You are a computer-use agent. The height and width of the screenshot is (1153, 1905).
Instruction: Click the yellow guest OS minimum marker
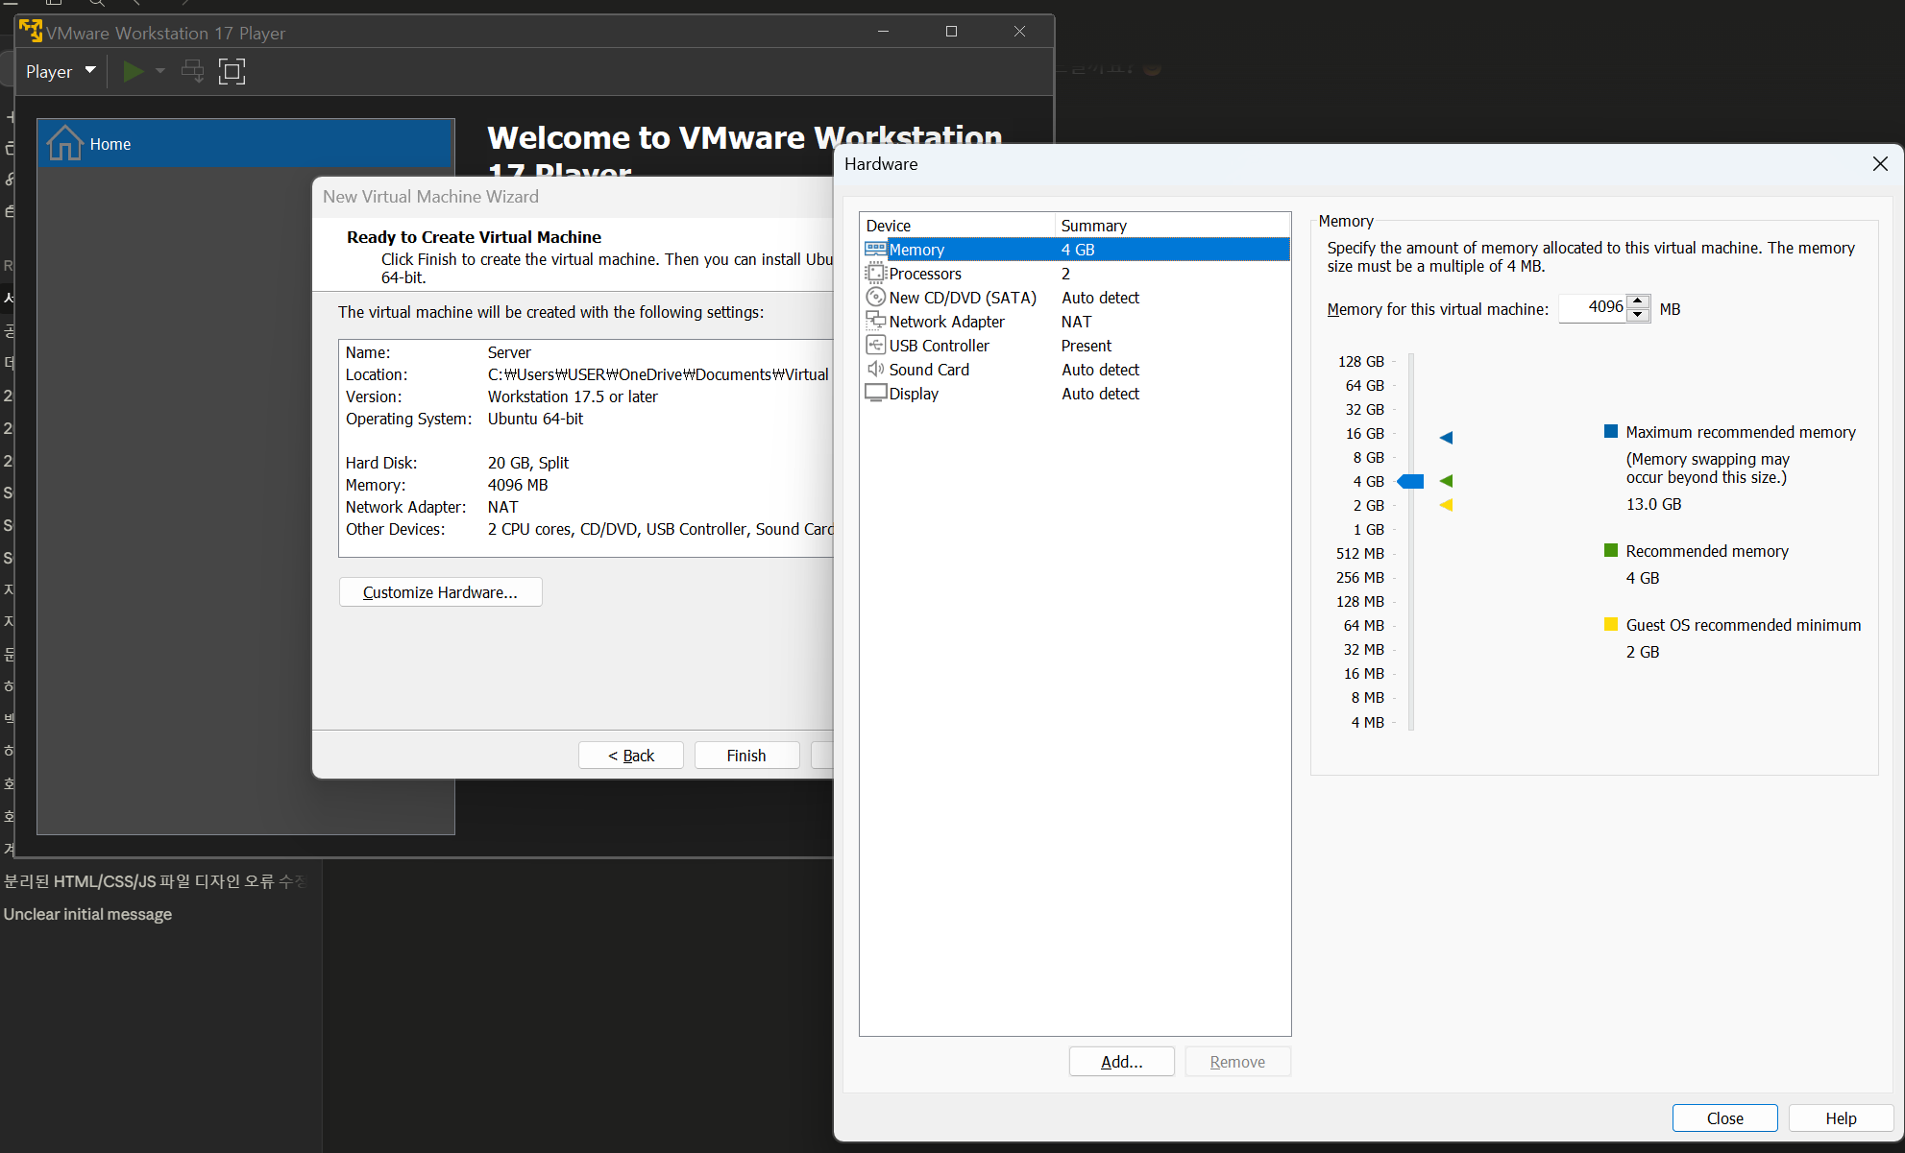pyautogui.click(x=1446, y=505)
